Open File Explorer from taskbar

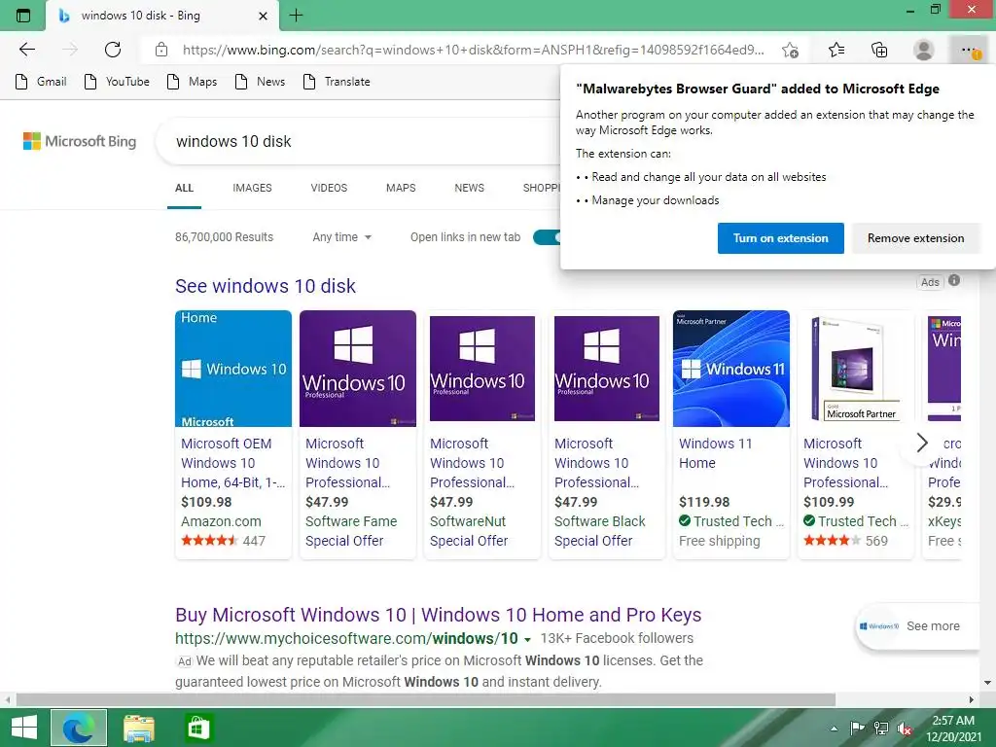click(x=139, y=728)
